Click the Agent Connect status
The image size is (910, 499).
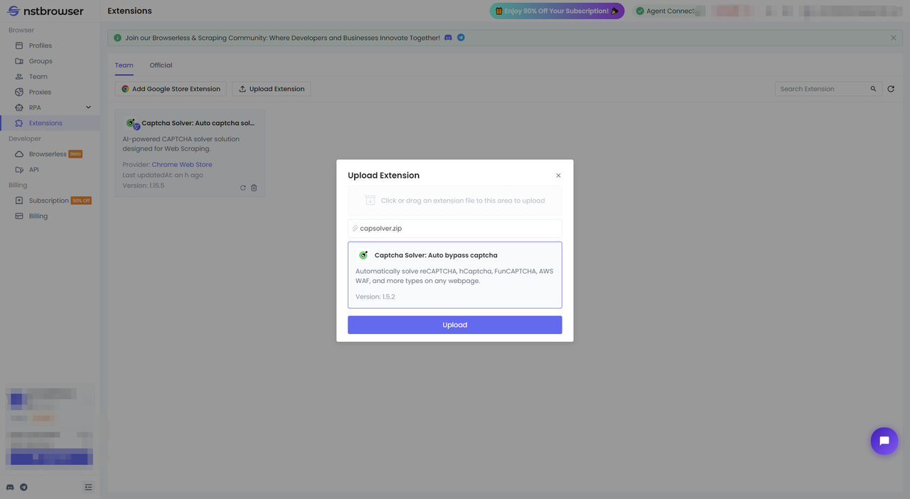coord(665,11)
